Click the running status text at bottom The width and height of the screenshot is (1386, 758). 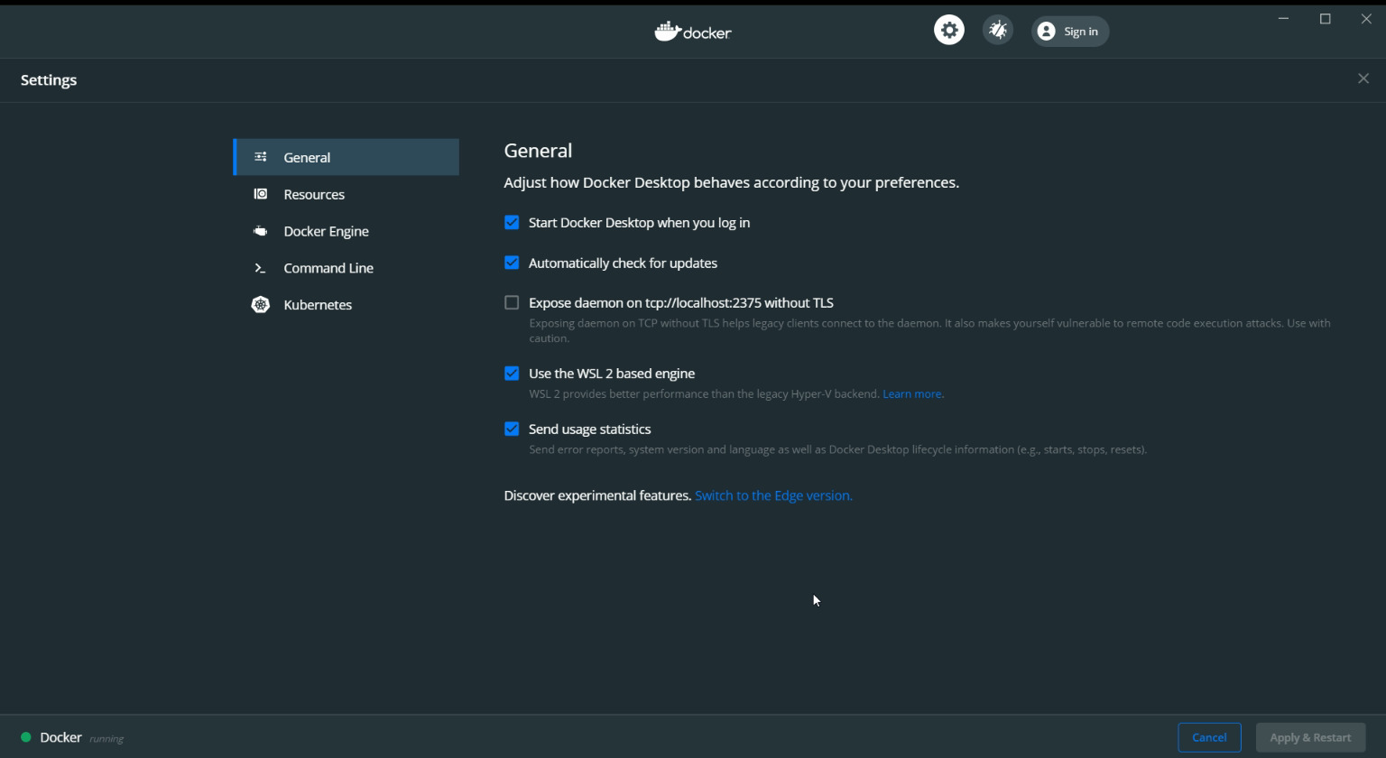pos(106,739)
